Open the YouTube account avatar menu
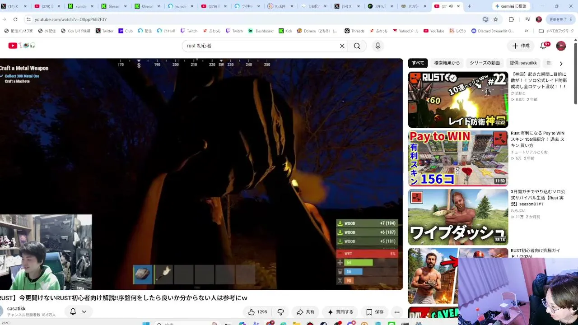Image resolution: width=578 pixels, height=325 pixels. (561, 46)
